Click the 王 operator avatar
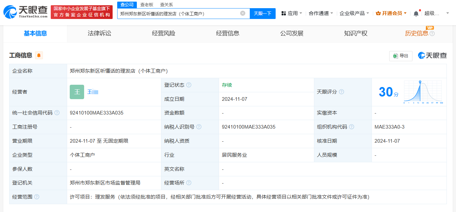456x212 pixels. pos(77,92)
